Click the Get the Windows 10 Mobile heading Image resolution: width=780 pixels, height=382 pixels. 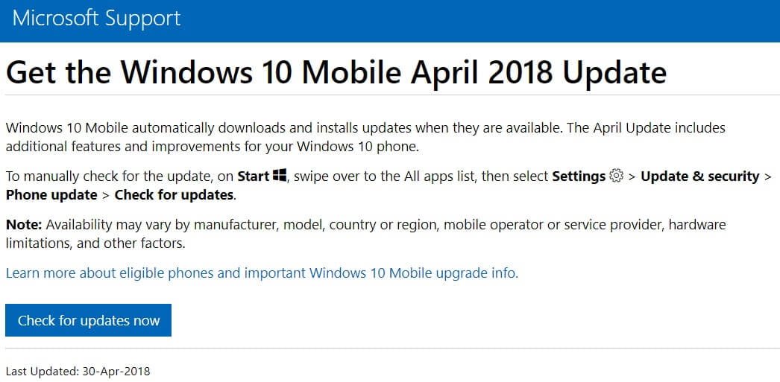[336, 73]
